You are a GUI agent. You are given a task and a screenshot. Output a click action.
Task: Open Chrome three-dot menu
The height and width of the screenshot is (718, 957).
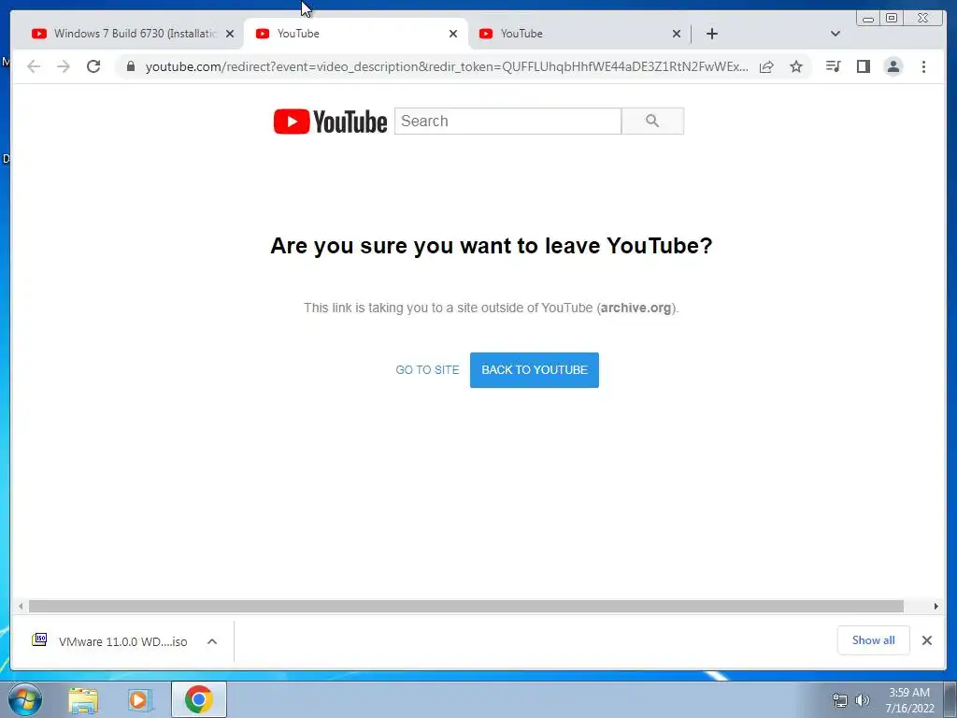(923, 66)
